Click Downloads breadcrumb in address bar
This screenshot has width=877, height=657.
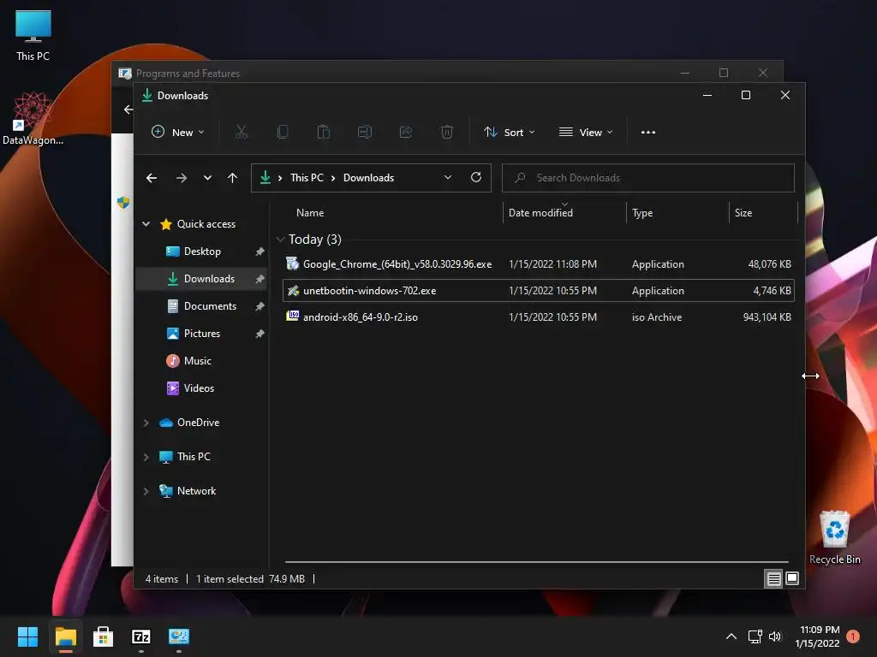click(x=368, y=178)
